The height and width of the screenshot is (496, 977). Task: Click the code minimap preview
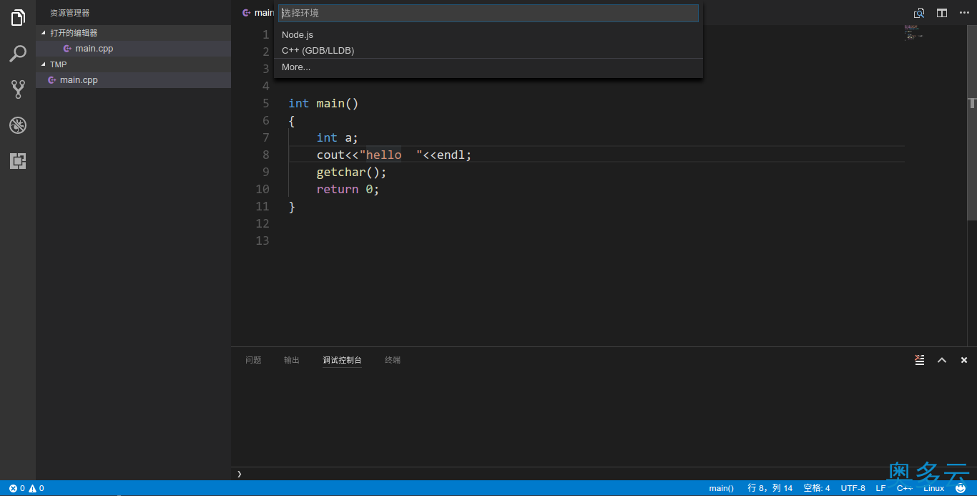(x=913, y=32)
